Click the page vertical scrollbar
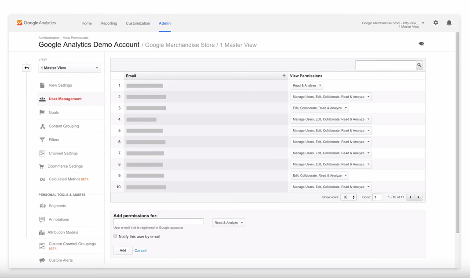470x278 pixels. [457, 132]
